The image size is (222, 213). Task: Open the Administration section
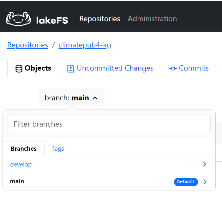coord(152,19)
